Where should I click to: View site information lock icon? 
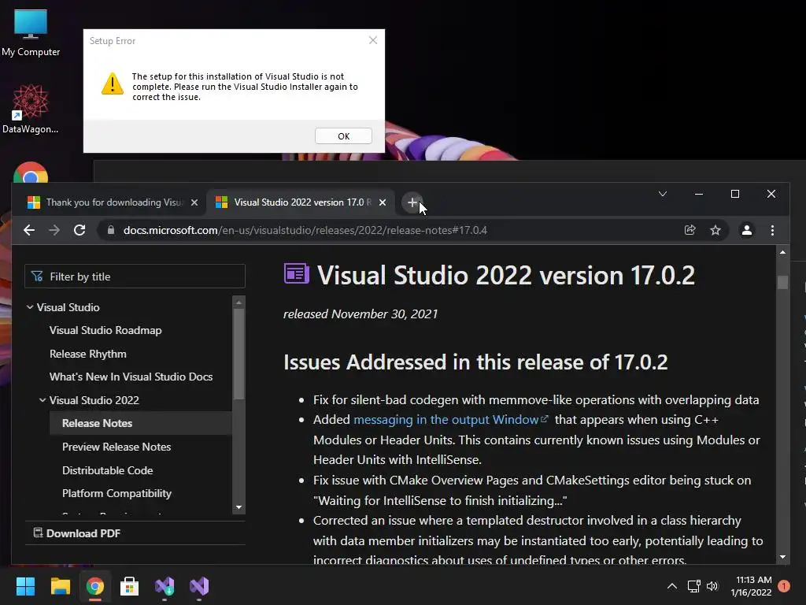(x=110, y=230)
